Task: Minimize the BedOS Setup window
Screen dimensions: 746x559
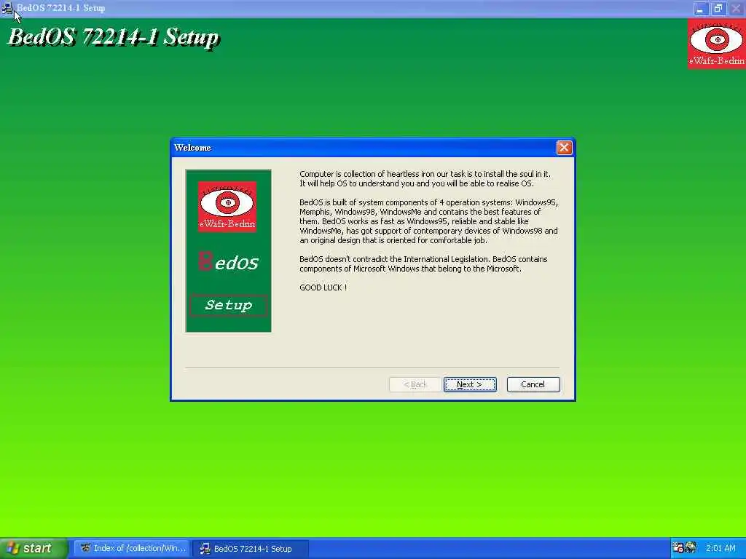Action: coord(700,9)
